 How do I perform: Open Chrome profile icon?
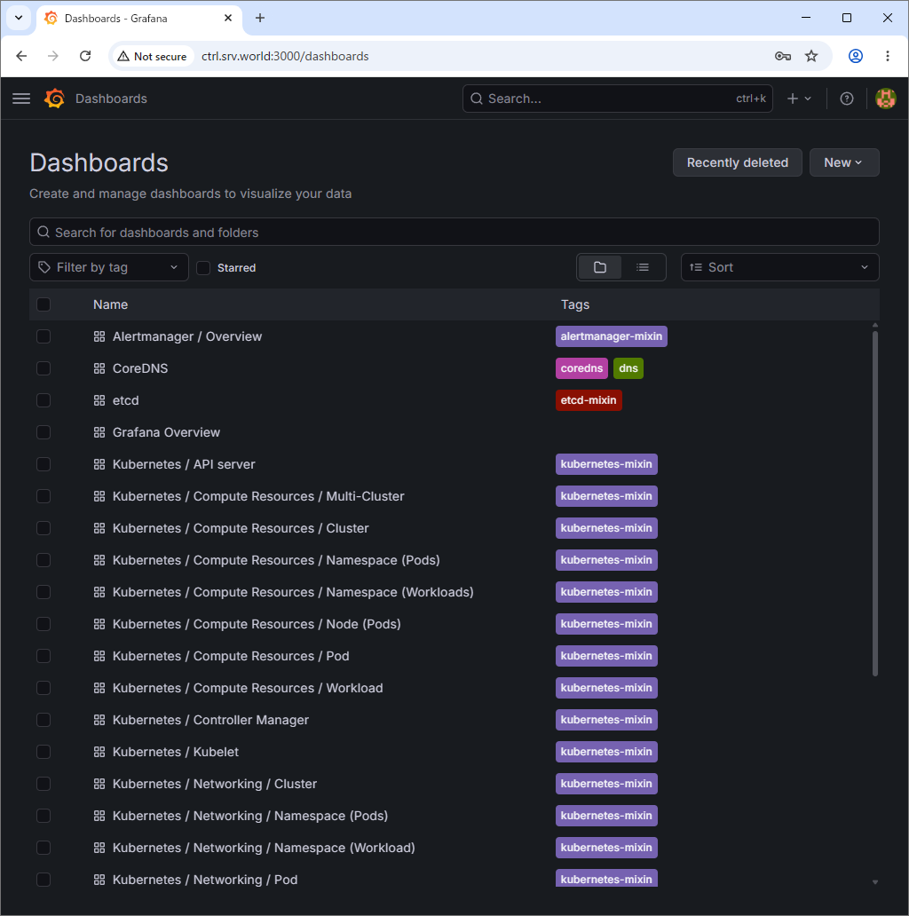click(x=855, y=56)
